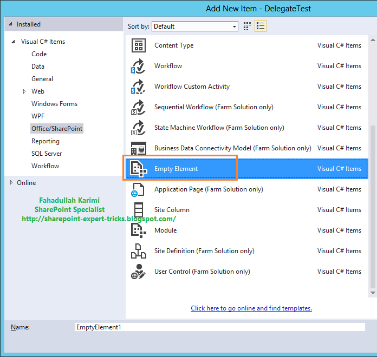The height and width of the screenshot is (357, 377).
Task: Select the 'Content Type' template name
Action: [x=174, y=45]
